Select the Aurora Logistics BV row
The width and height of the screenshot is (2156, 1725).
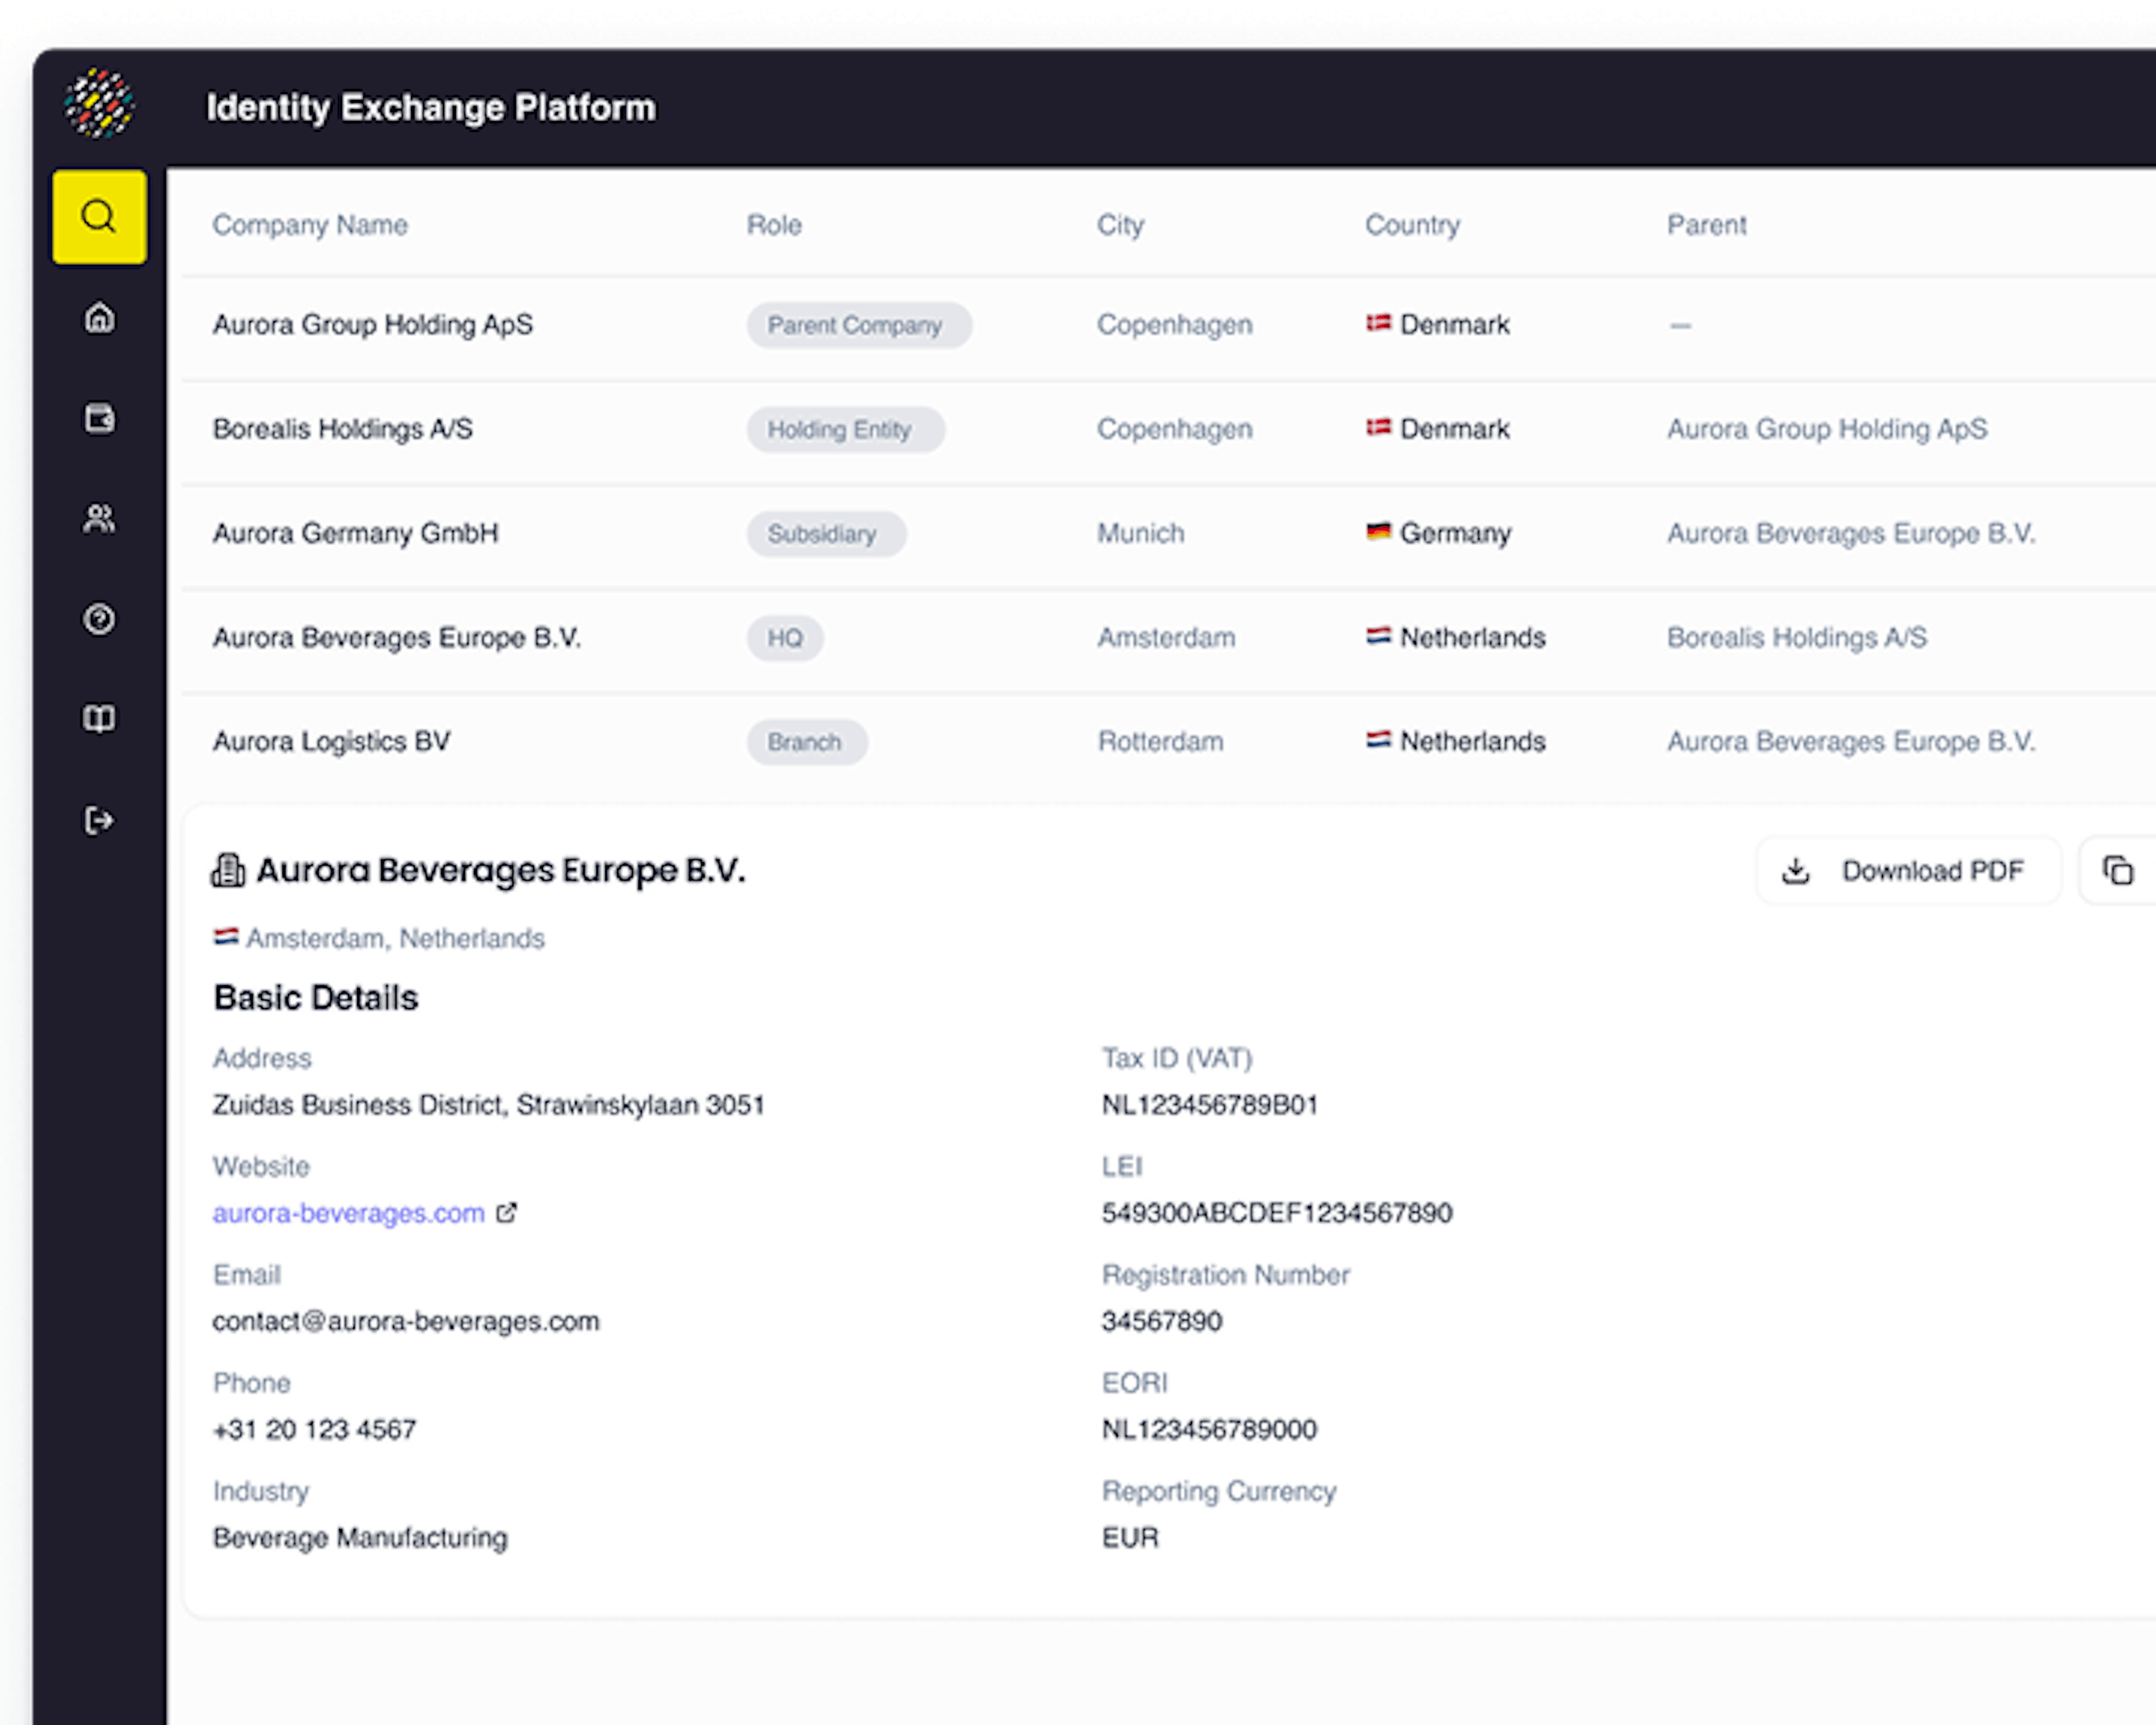click(x=331, y=742)
